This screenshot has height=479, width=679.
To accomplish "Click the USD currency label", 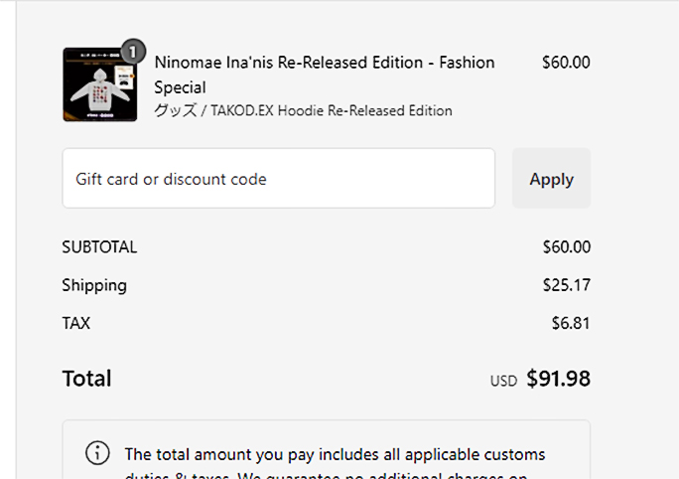I will click(x=503, y=381).
